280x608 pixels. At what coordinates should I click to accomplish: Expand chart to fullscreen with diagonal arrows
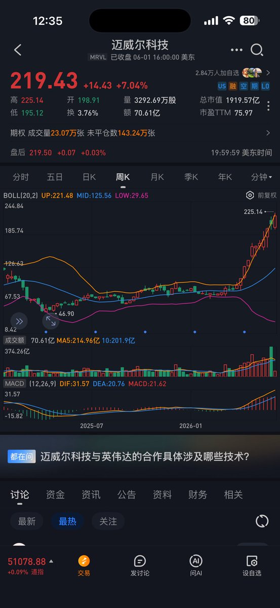tap(51, 321)
